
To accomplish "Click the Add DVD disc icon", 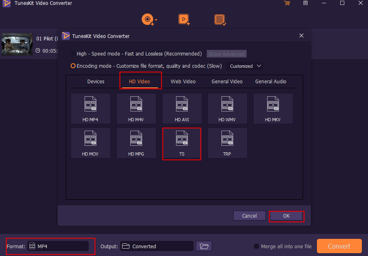I will [x=148, y=20].
